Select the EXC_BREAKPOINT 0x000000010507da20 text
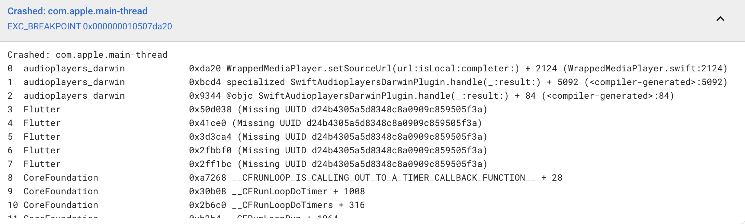Image resolution: width=745 pixels, height=224 pixels. (x=90, y=26)
